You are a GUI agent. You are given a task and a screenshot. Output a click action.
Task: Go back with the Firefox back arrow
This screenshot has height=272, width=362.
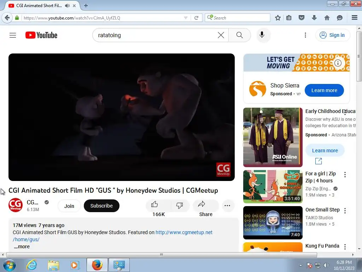7,18
